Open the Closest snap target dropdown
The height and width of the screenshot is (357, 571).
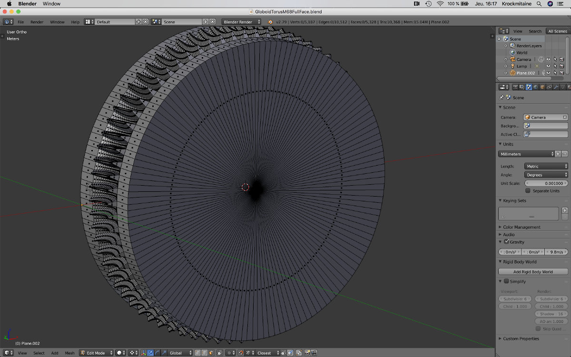click(x=268, y=353)
